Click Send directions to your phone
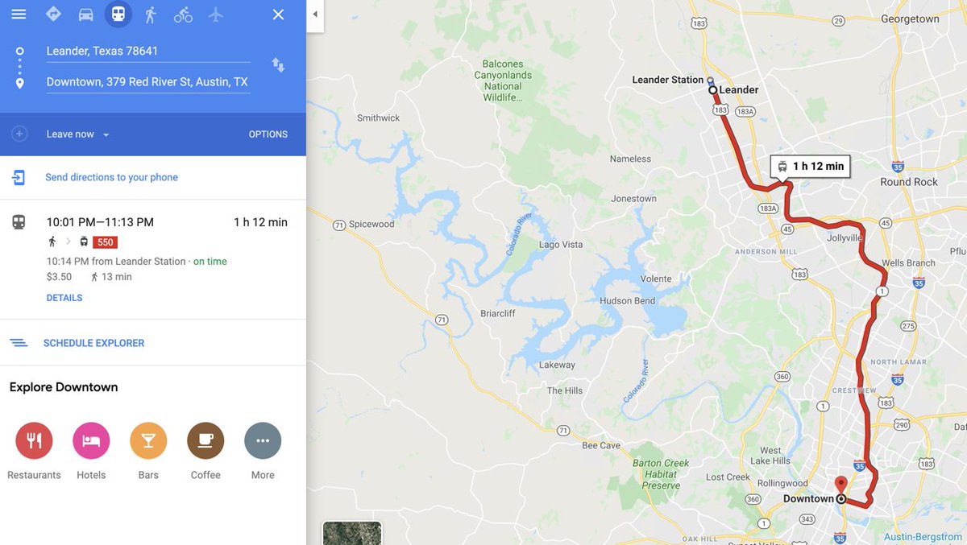This screenshot has width=967, height=545. 111,177
